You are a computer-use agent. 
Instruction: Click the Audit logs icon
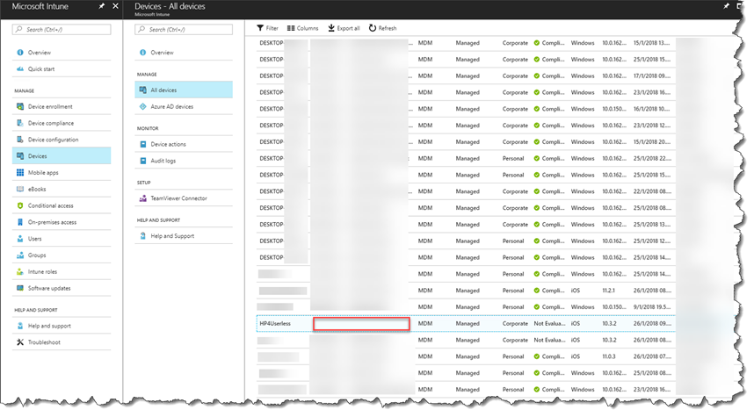143,161
